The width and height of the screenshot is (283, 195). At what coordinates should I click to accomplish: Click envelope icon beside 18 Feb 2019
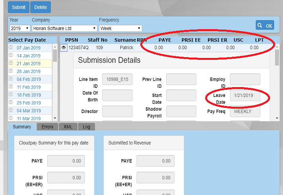pyautogui.click(x=11, y=95)
